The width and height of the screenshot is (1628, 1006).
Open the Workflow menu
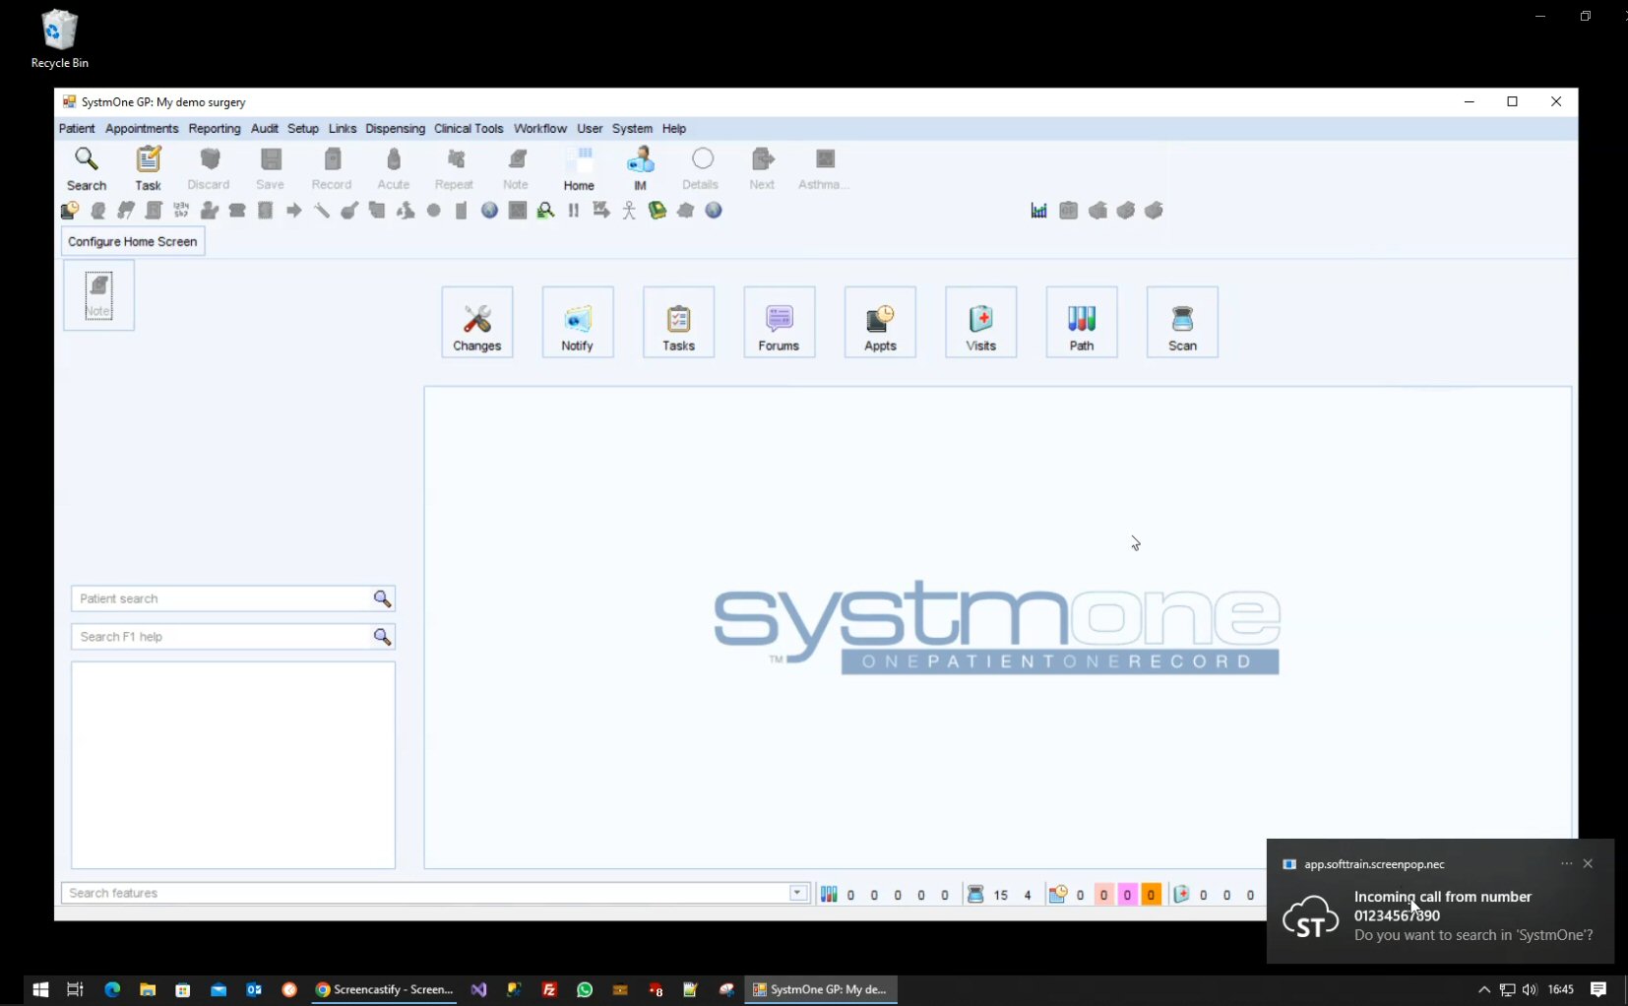(540, 129)
